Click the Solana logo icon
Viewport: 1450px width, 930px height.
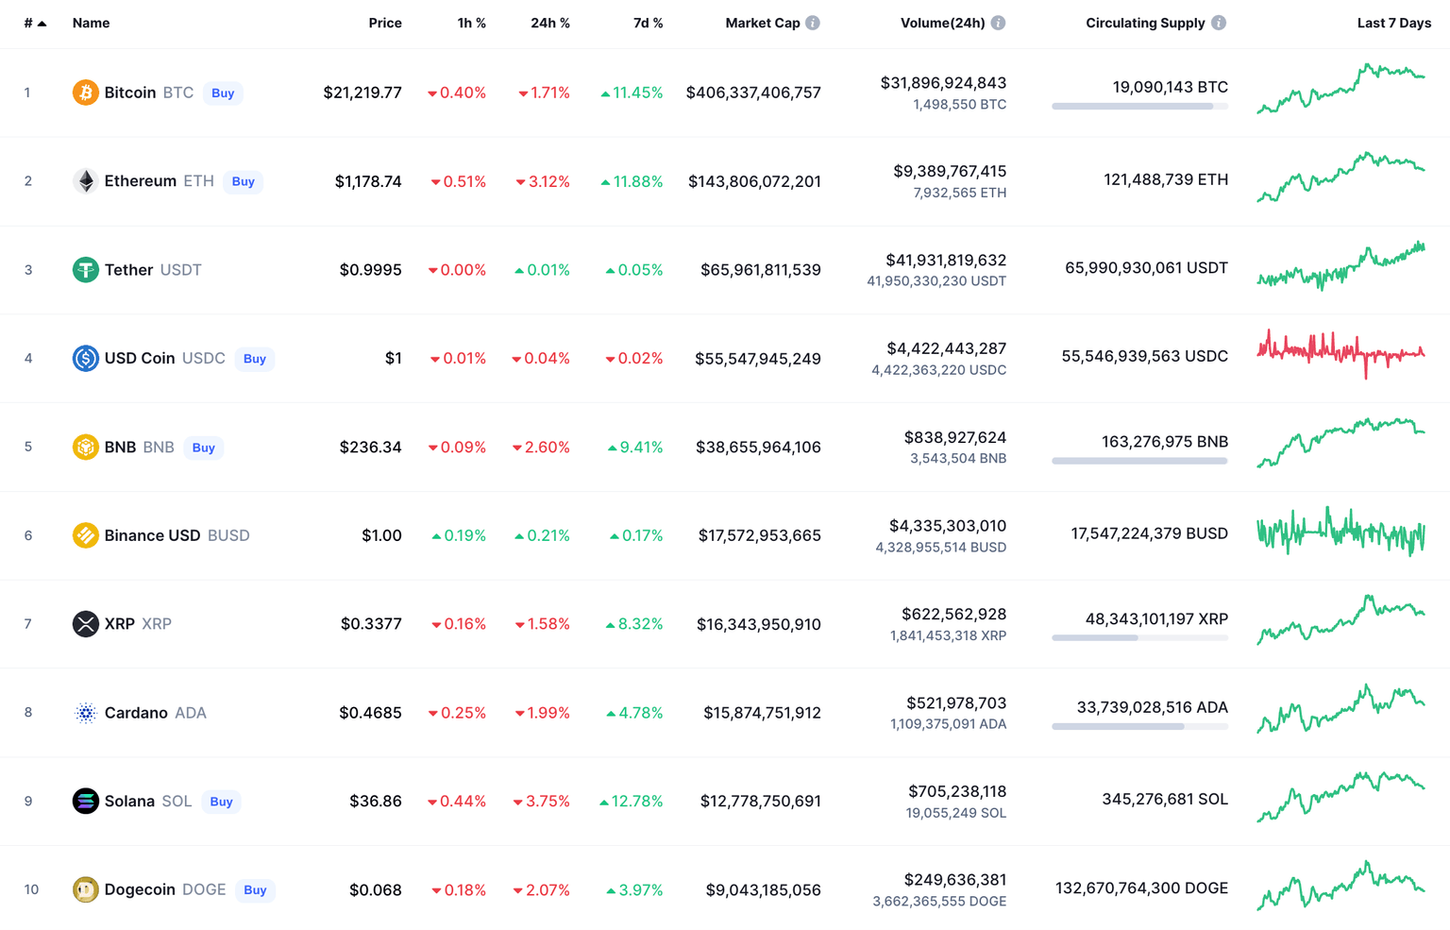tap(85, 802)
